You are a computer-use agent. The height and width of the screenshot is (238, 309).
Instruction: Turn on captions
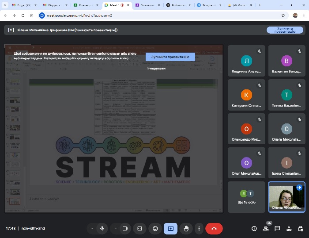(140, 228)
